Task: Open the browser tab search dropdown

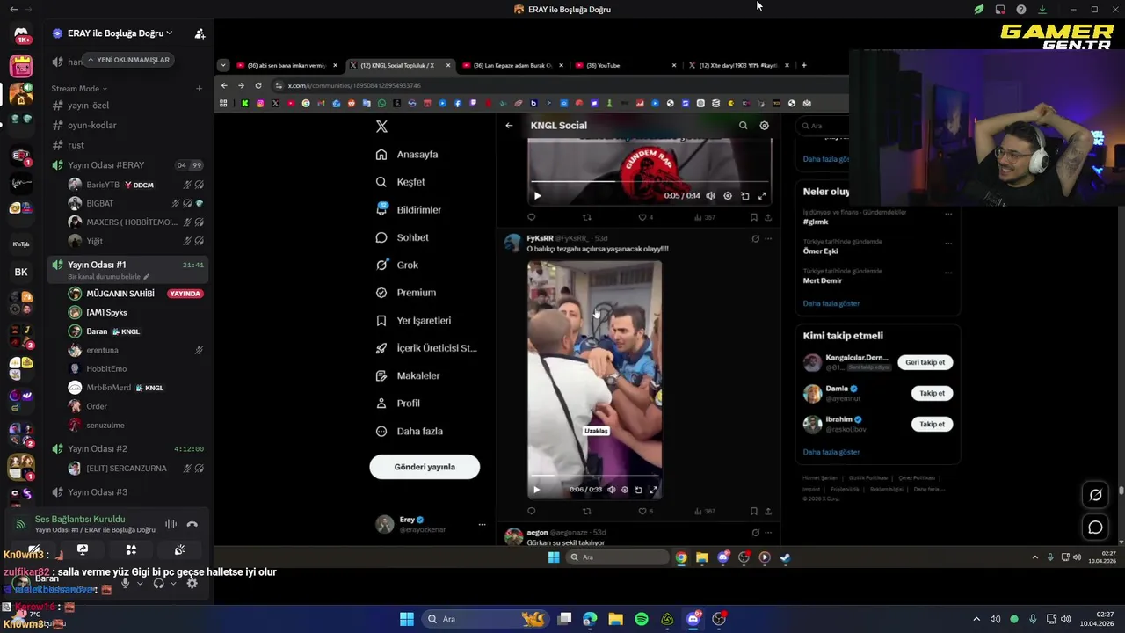Action: (x=223, y=65)
